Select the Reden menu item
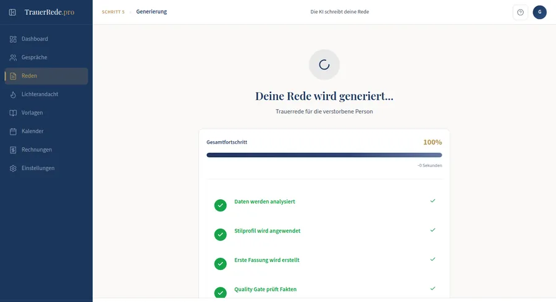The image size is (556, 302). [46, 76]
